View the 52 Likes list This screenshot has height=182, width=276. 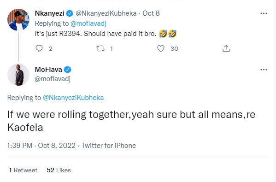(x=59, y=170)
